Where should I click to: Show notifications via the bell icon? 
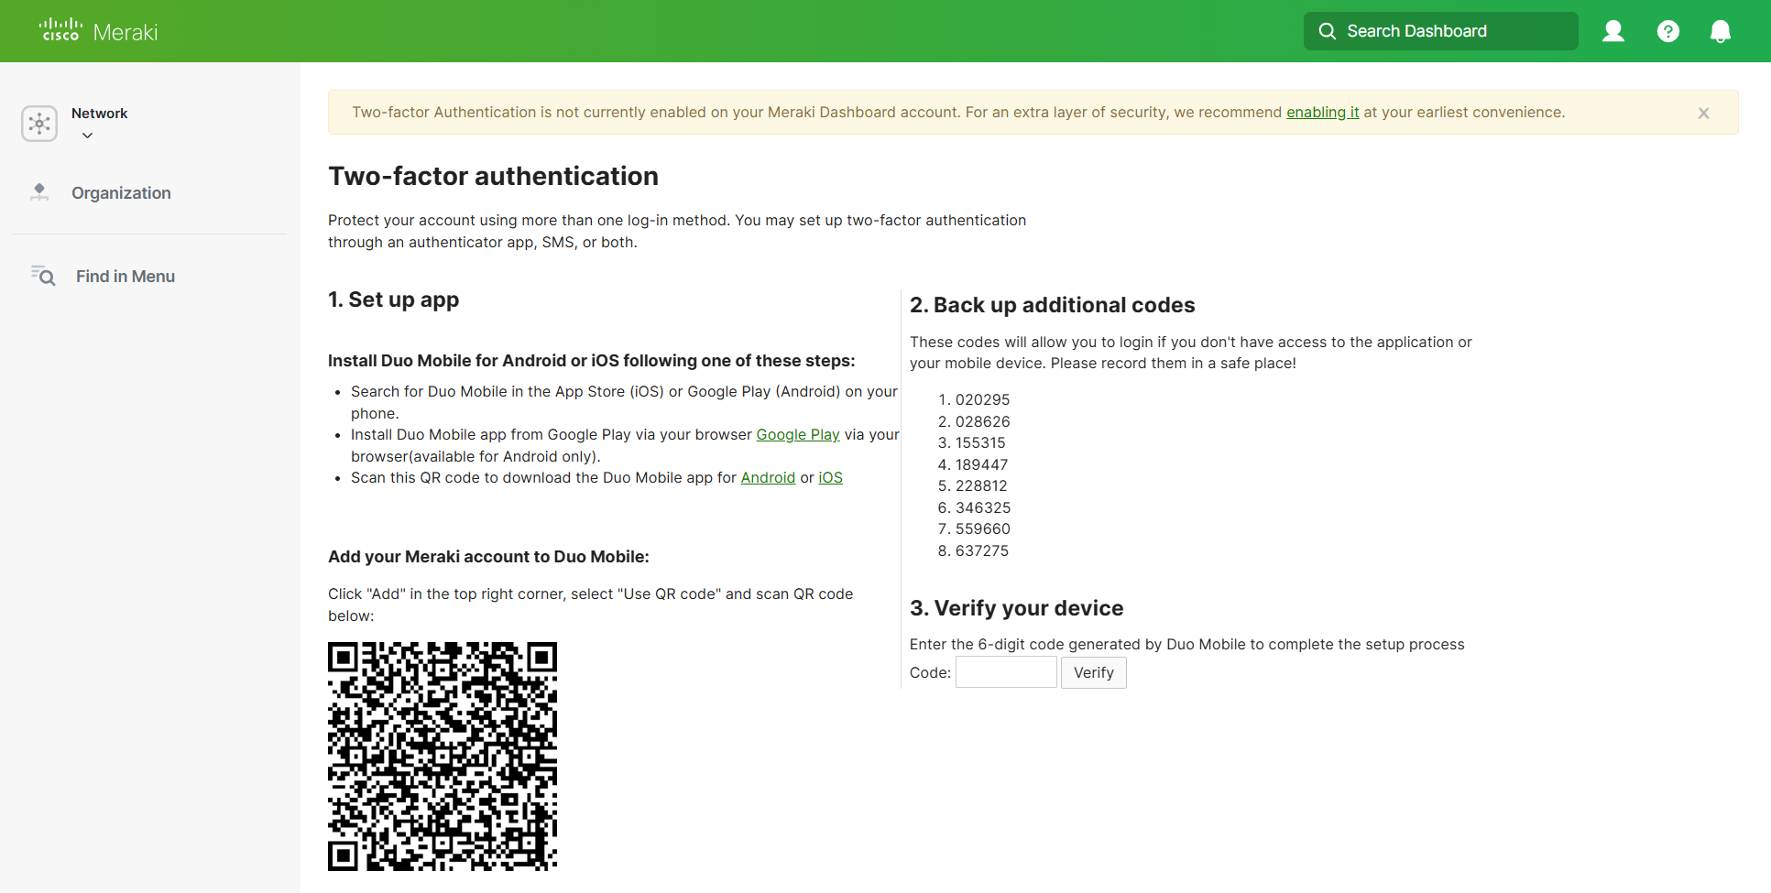[1720, 31]
